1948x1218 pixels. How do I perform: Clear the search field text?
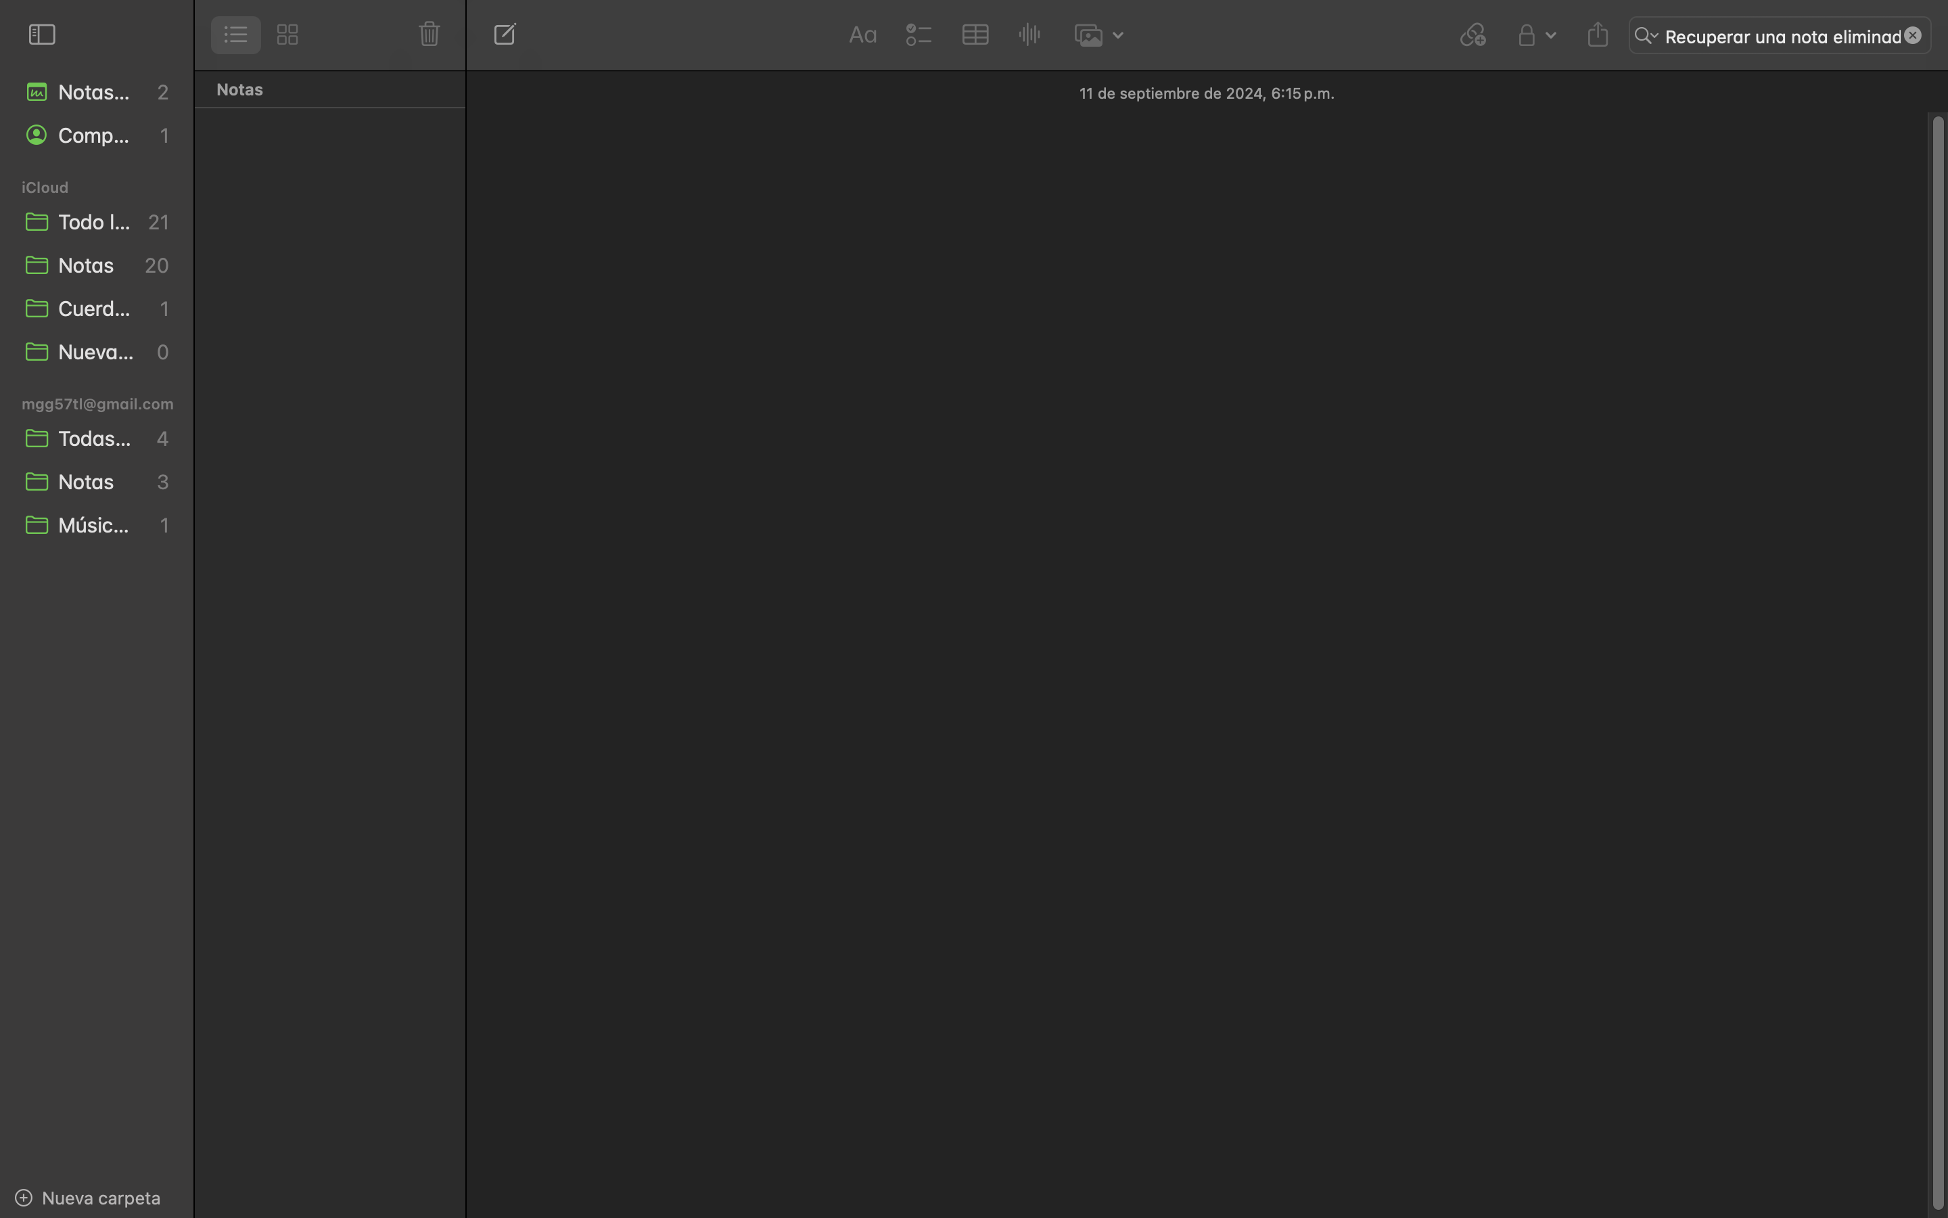click(x=1913, y=35)
